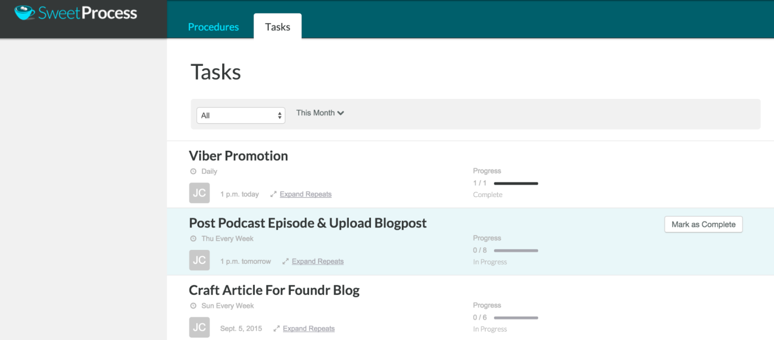
Task: Click JC avatar under Post Podcast Episode
Action: coord(199,261)
